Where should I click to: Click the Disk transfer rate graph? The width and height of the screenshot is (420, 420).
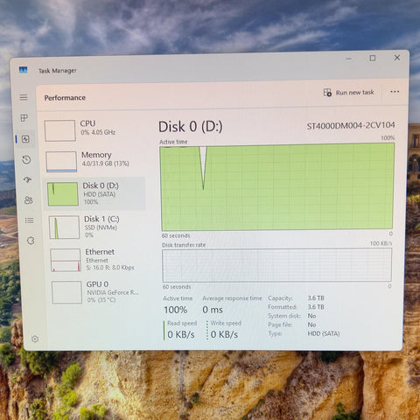[x=277, y=265]
